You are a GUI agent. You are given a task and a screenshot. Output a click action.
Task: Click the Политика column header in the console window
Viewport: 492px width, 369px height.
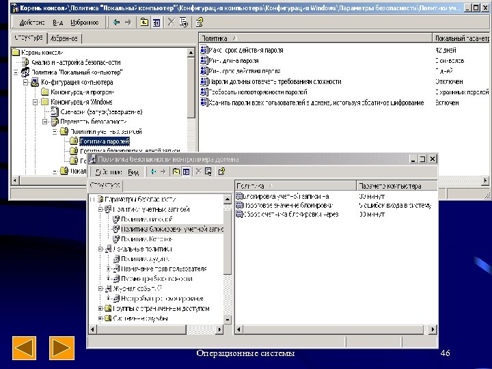(x=315, y=38)
